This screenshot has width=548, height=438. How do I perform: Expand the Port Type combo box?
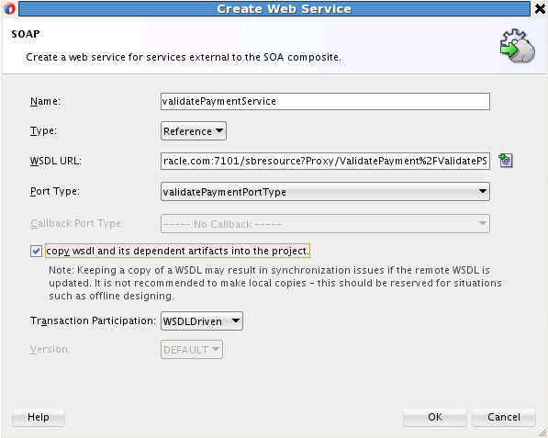[325, 192]
